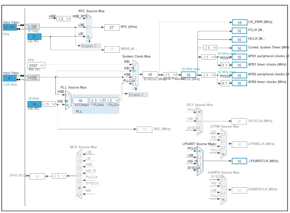The image size is (290, 213).
Task: Open the APB1 prescaler /1 dropdown
Action: 208,57
